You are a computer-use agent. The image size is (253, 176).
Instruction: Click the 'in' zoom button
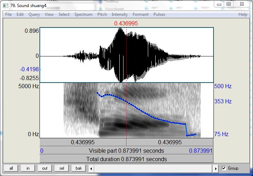(28, 168)
